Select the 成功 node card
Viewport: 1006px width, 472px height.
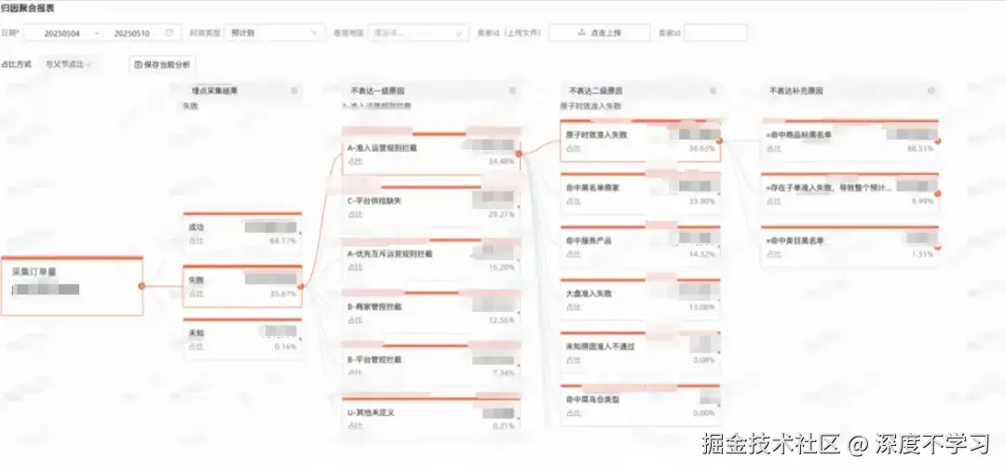click(x=242, y=233)
